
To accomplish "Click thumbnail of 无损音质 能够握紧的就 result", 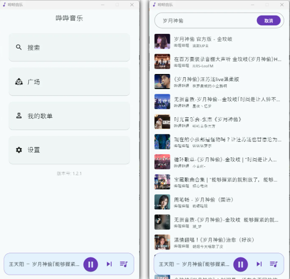I will tap(162, 222).
